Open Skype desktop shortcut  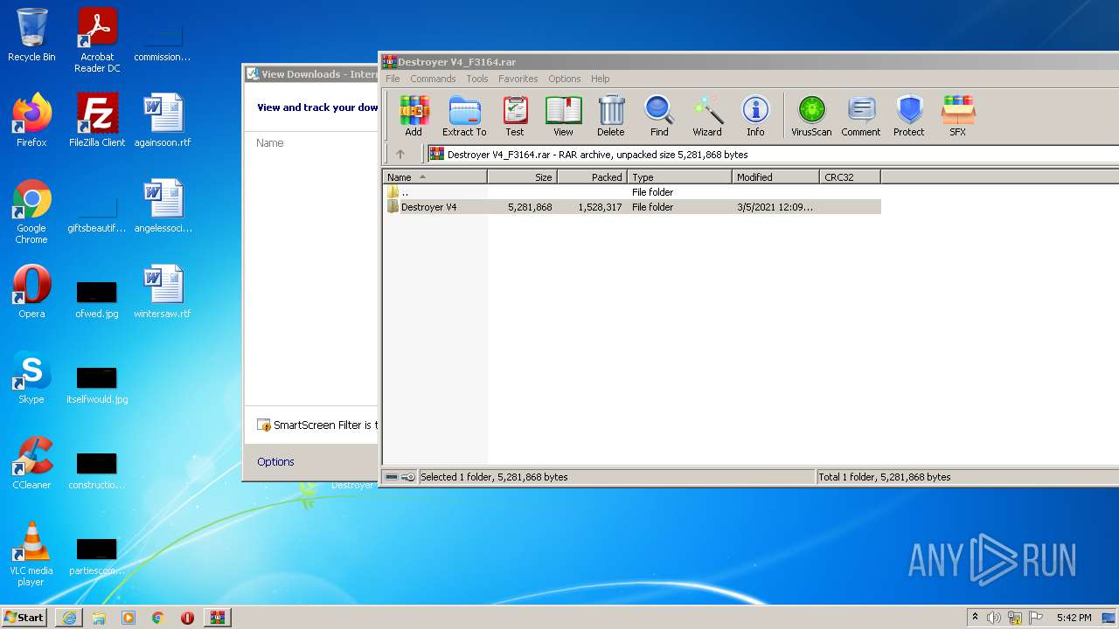pos(31,377)
